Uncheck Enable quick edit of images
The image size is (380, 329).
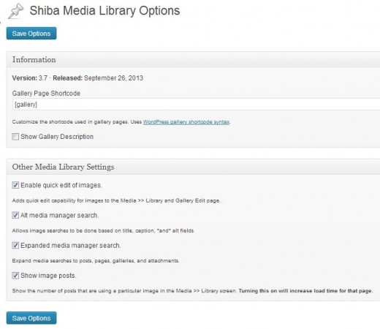(15, 185)
